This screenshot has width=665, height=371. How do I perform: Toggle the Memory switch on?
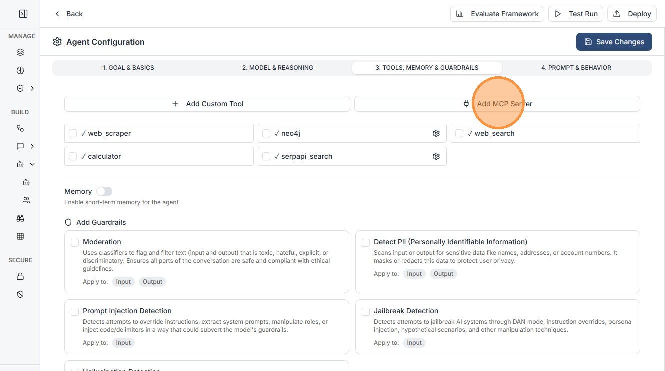pos(104,191)
